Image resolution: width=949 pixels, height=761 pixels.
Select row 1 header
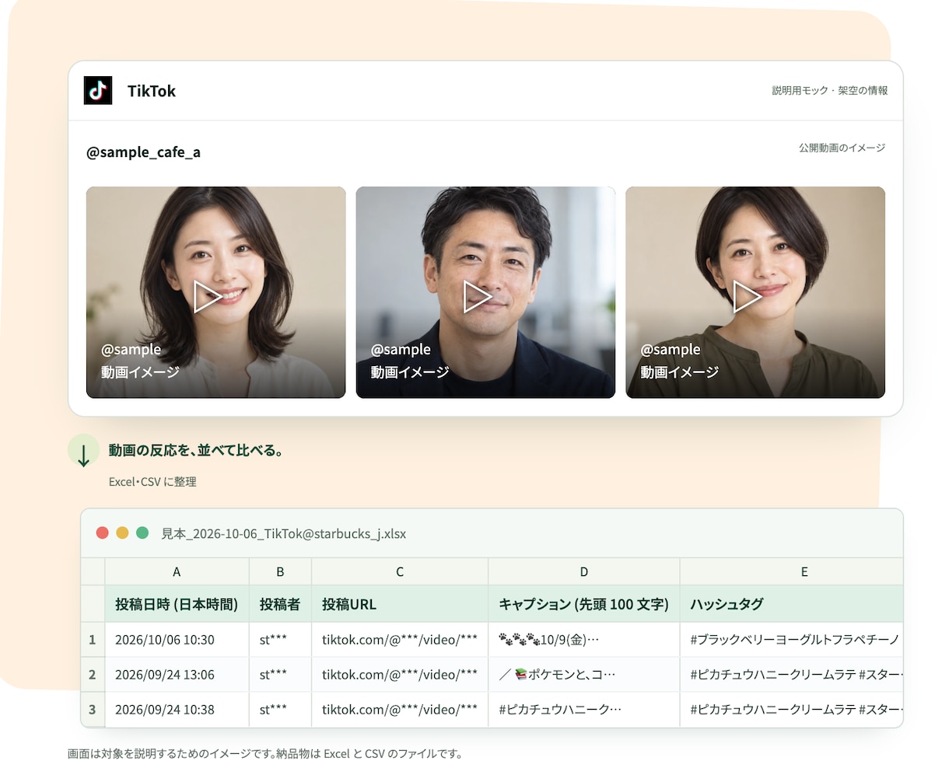(x=93, y=640)
